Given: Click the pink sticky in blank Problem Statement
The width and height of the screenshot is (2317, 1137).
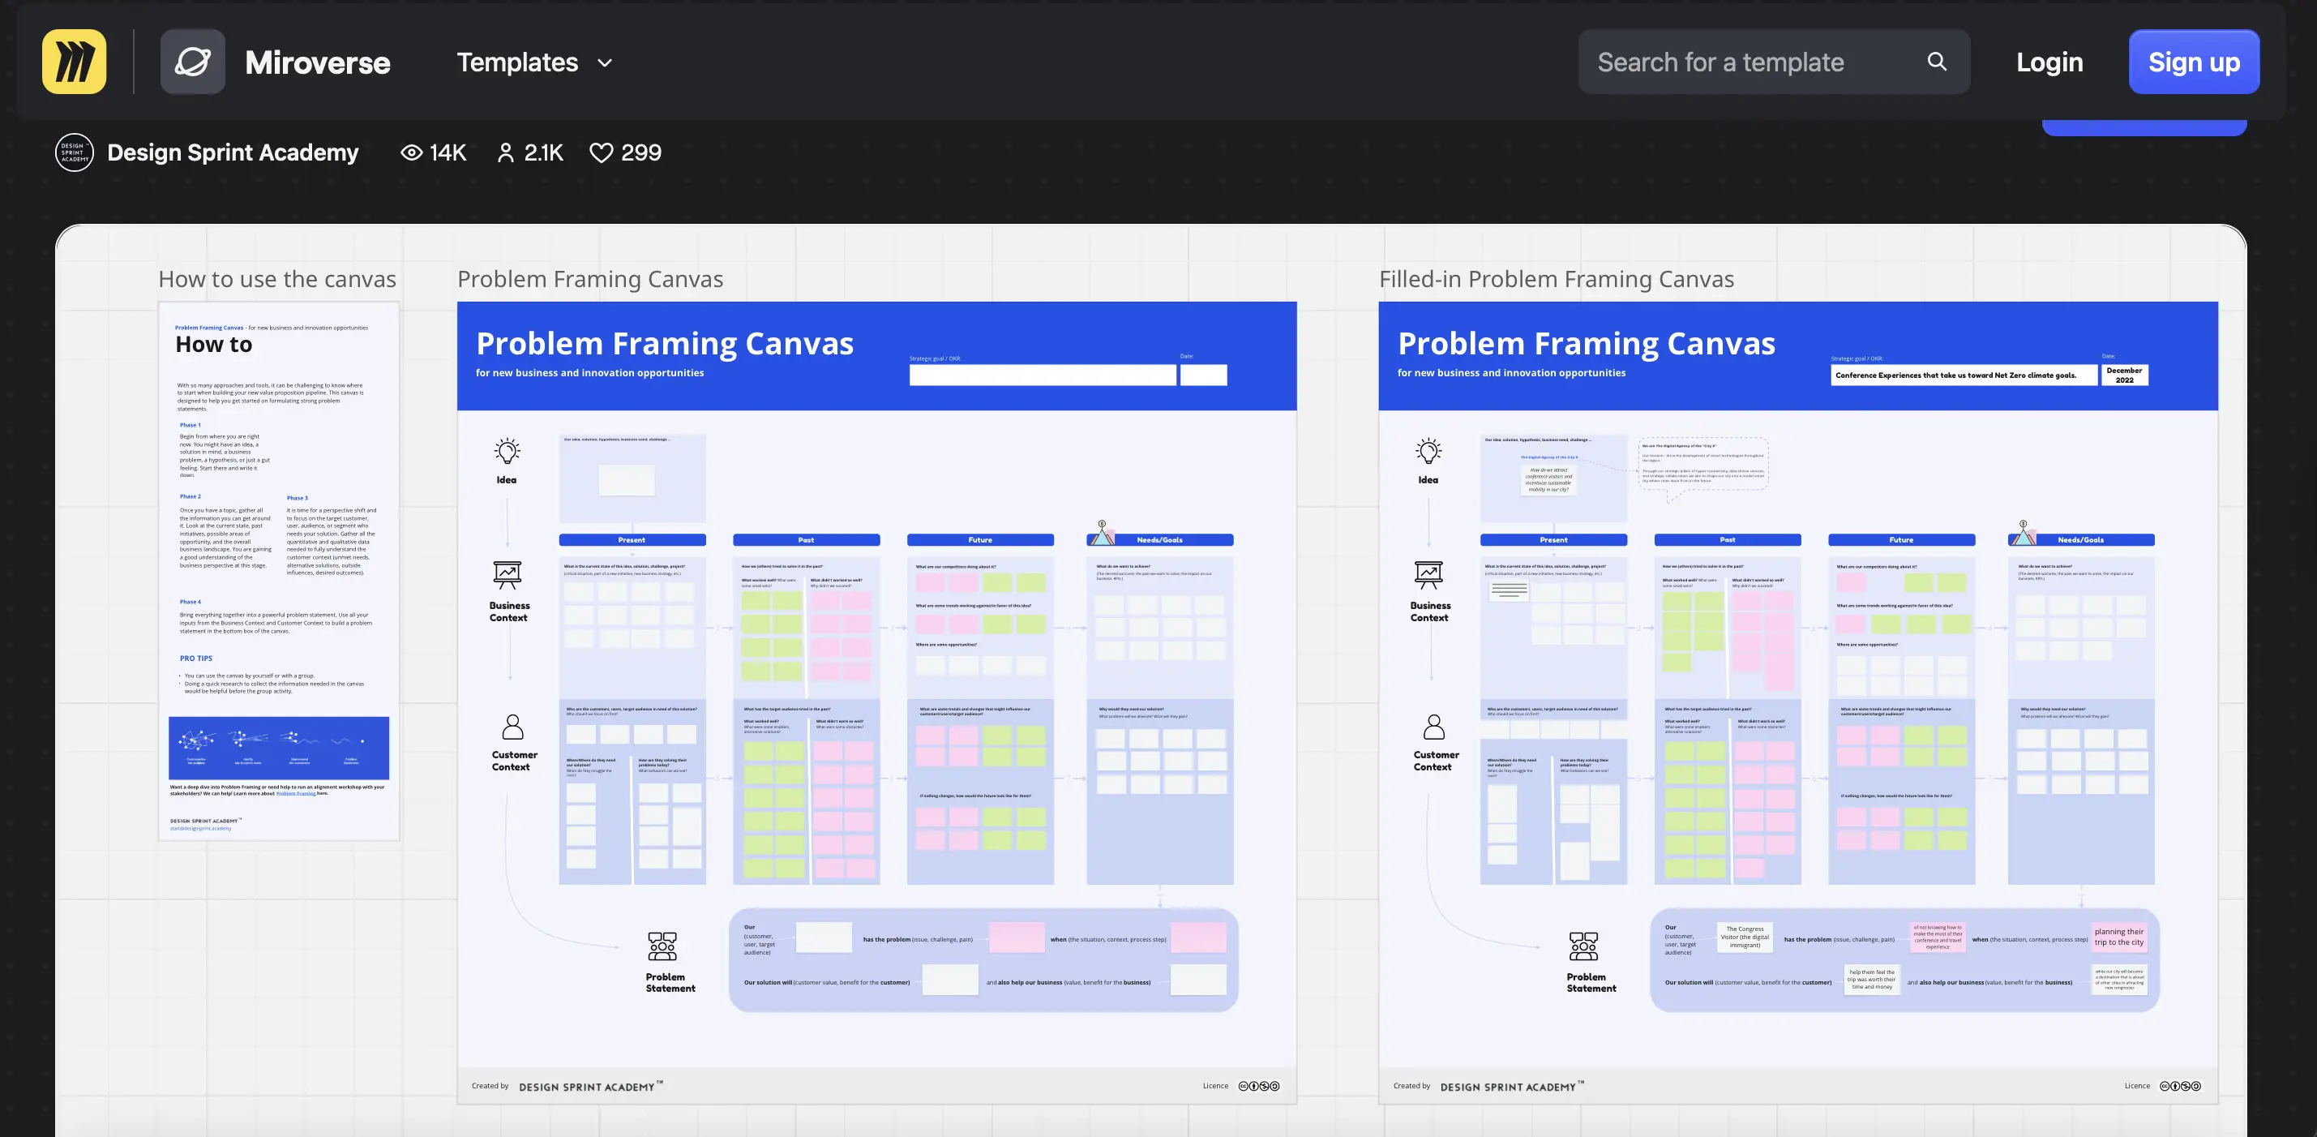Looking at the screenshot, I should pos(1017,937).
